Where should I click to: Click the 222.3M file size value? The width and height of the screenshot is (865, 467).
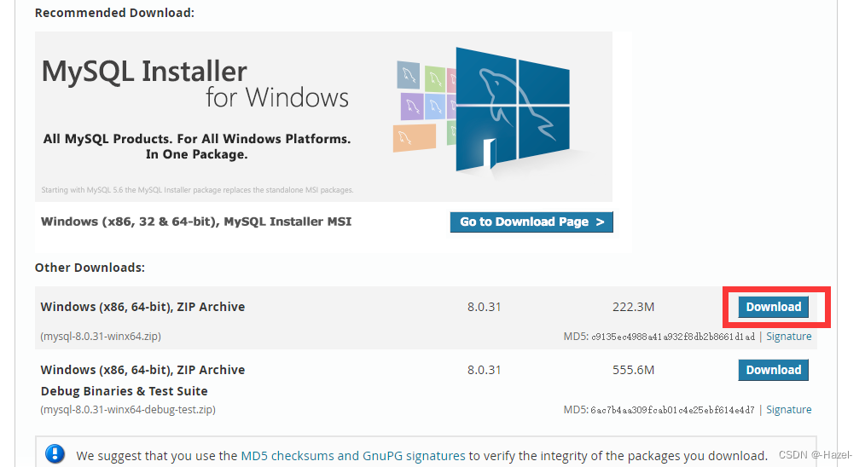(633, 307)
